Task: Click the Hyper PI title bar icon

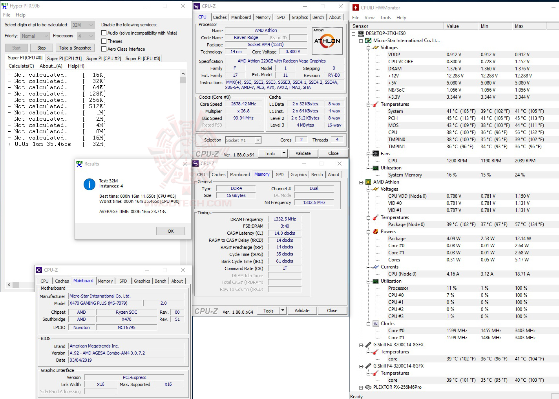Action: coord(5,6)
